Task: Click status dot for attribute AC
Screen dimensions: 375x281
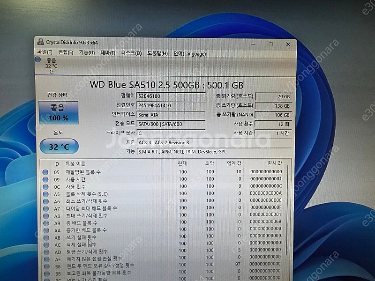Action: [x=46, y=244]
